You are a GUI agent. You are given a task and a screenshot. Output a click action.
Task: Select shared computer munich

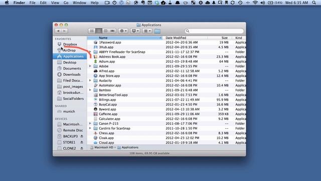tap(69, 112)
